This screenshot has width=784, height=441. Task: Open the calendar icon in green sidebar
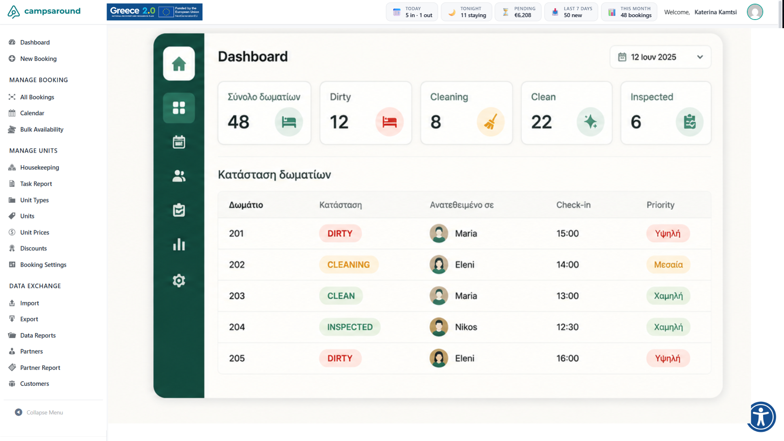[179, 142]
